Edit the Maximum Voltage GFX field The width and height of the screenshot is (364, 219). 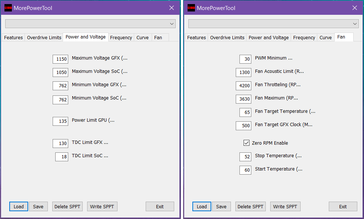coord(60,59)
